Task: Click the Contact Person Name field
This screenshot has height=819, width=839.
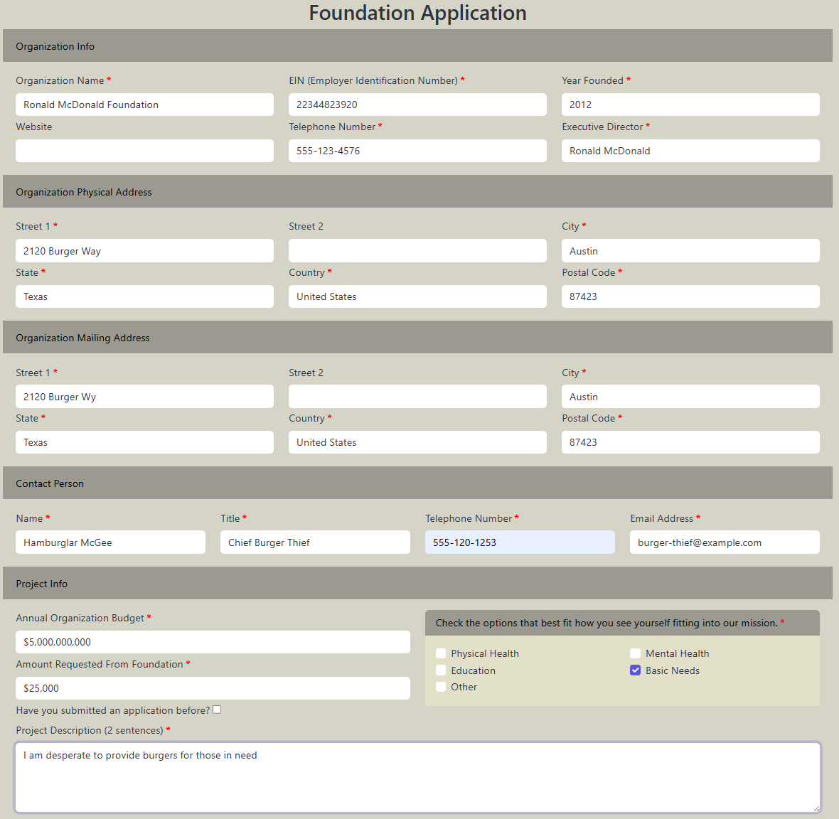Action: [x=110, y=542]
